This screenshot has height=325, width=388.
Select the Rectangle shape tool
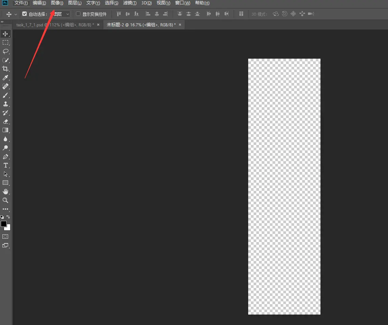coord(5,183)
